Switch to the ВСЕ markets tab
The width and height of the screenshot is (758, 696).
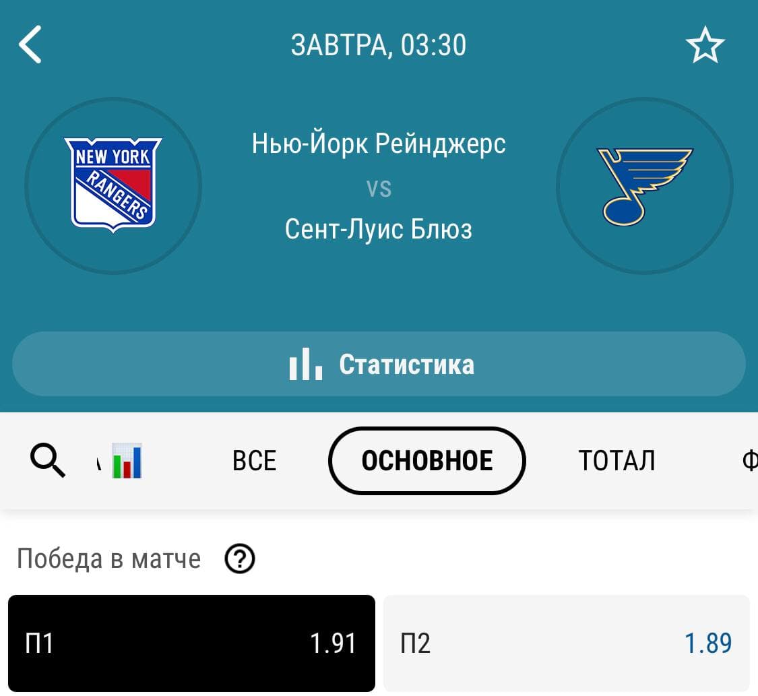253,460
